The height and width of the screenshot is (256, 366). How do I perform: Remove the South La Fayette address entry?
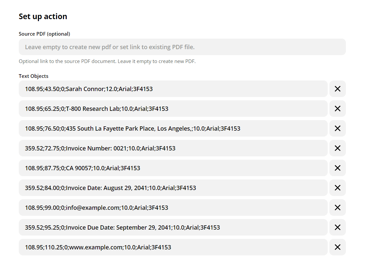pos(337,128)
